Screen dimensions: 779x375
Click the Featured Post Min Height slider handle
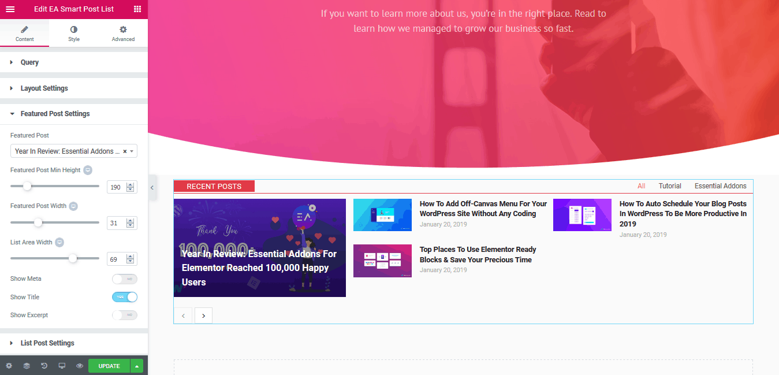point(27,186)
